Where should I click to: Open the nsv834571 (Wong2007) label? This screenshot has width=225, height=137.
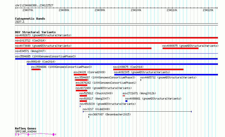tap(30, 51)
